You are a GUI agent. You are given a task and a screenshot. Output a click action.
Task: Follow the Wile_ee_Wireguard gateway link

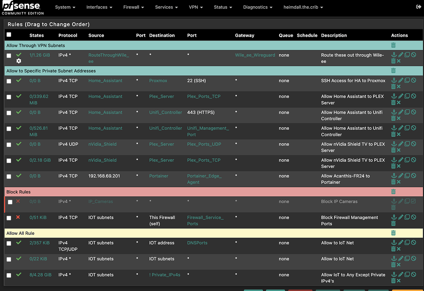[x=255, y=55]
